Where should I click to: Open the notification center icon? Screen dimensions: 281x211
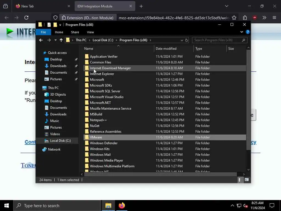click(272, 206)
